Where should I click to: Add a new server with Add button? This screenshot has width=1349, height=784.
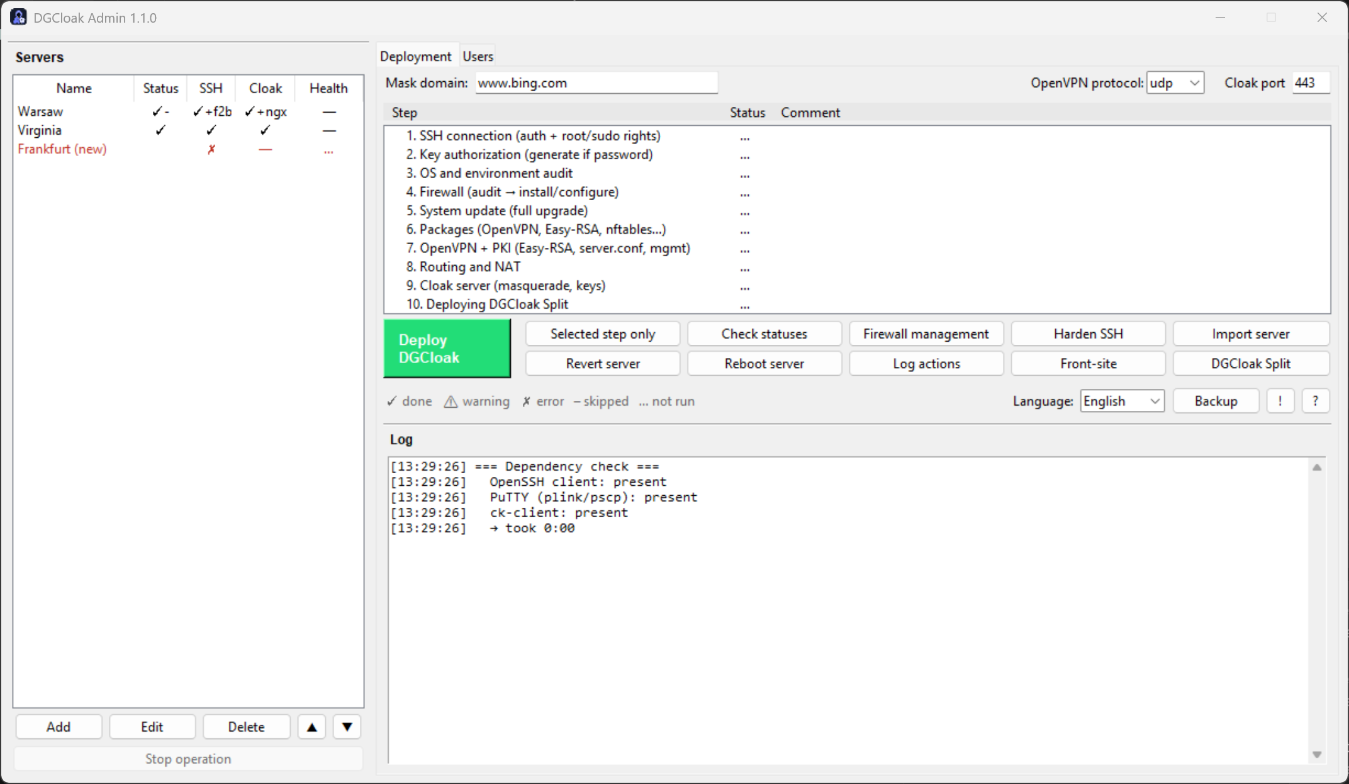[59, 727]
